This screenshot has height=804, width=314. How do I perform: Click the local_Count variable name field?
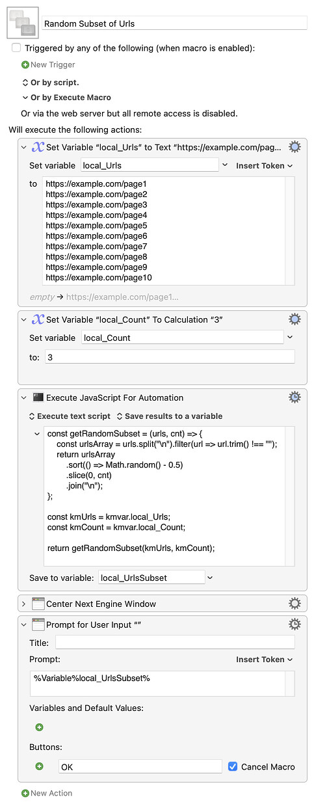pos(182,338)
